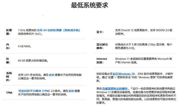The width and height of the screenshot is (182, 108).
Task: Select the 处理器 row label
Action: pos(9,32)
